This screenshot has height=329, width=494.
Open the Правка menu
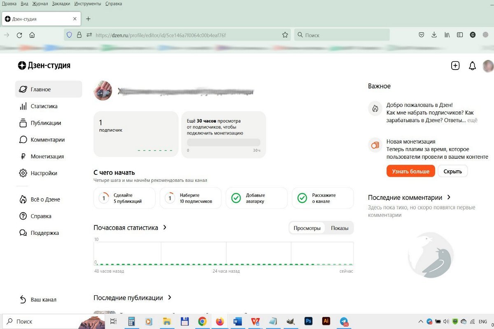click(x=9, y=4)
